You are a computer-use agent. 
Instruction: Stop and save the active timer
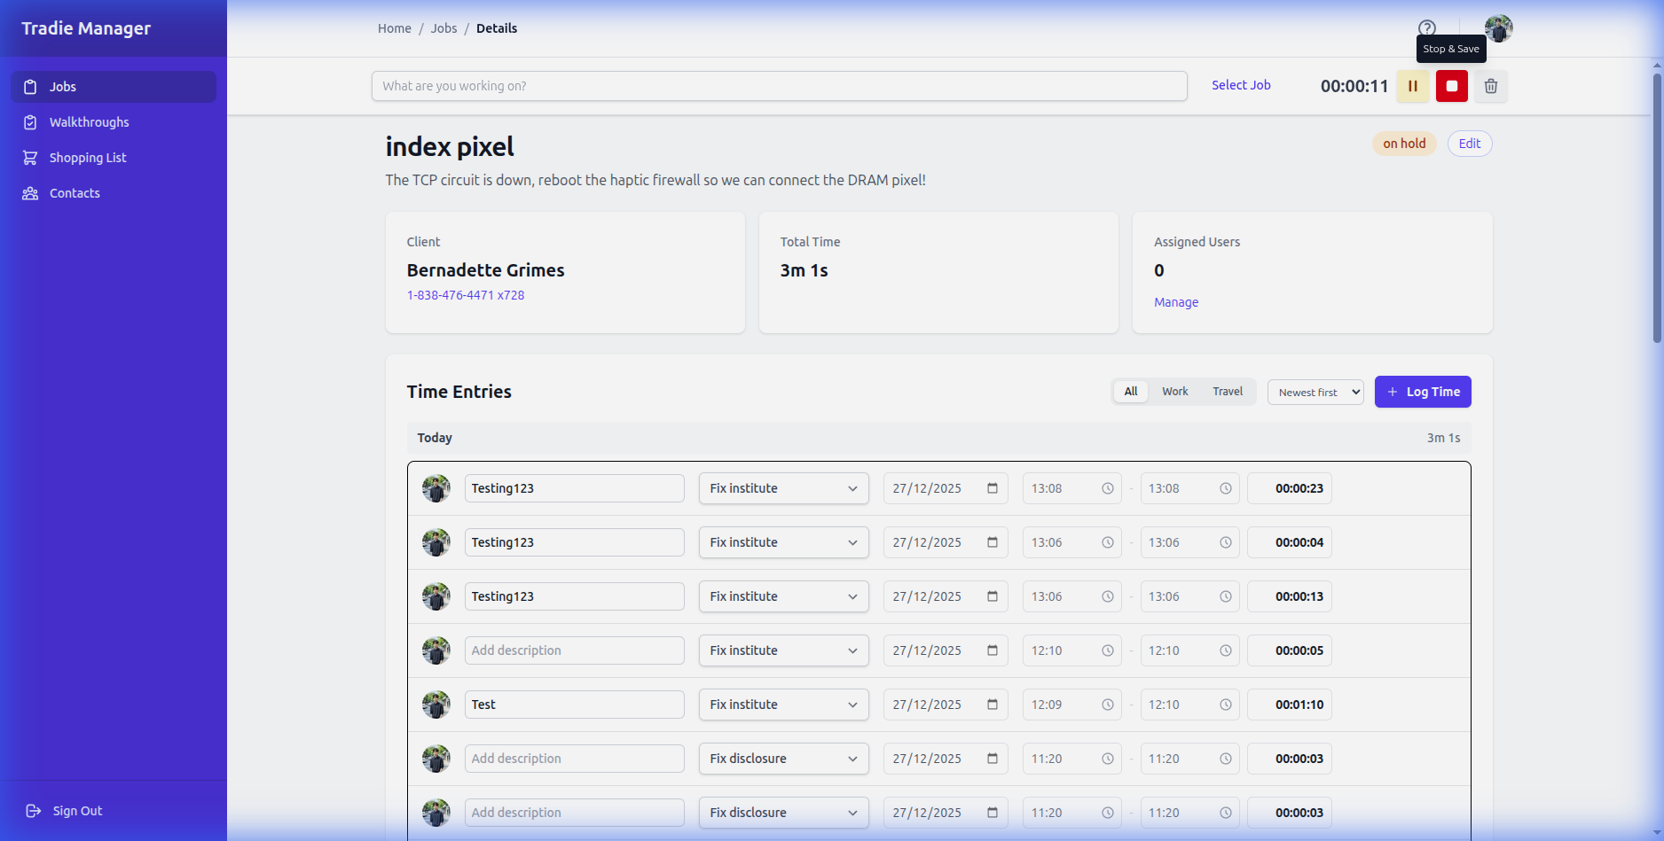(1451, 86)
